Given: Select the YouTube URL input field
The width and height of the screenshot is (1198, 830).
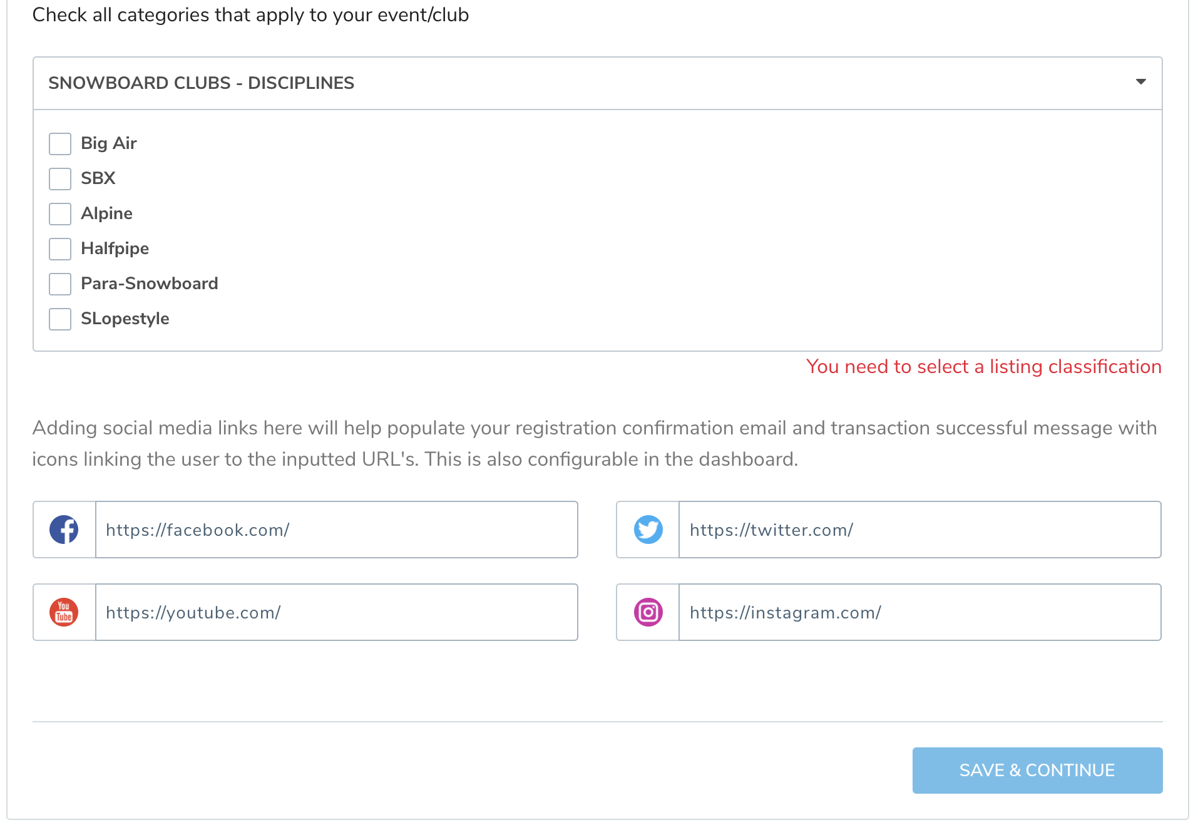Looking at the screenshot, I should coord(336,612).
